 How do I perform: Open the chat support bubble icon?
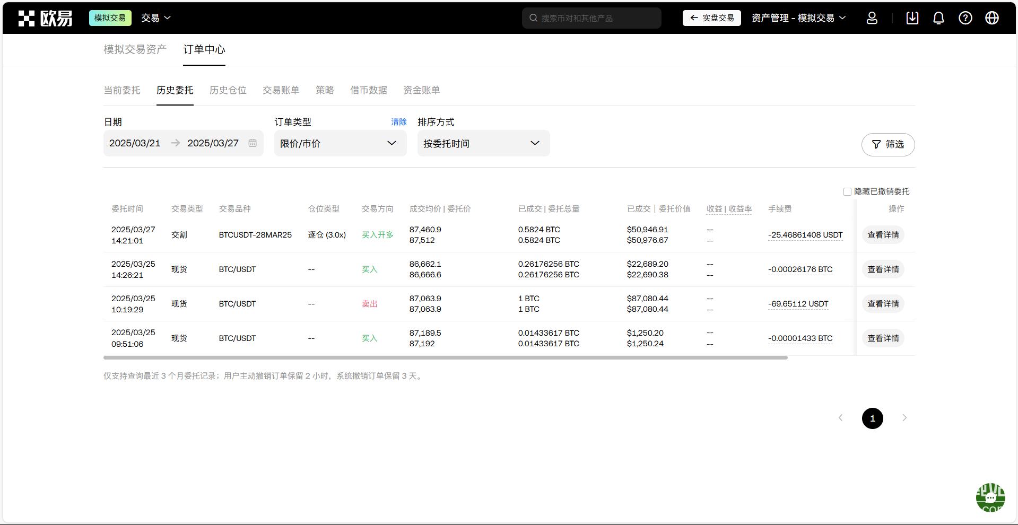tap(990, 497)
